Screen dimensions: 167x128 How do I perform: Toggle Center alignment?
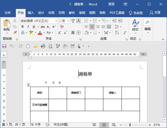click(92, 27)
